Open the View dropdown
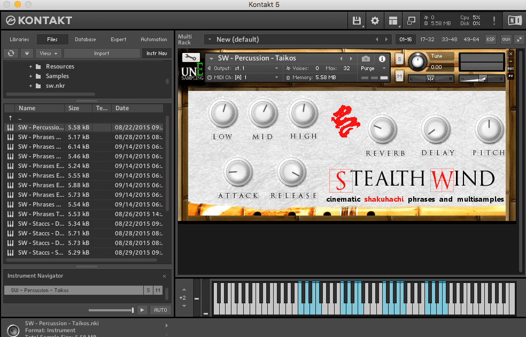 point(49,53)
